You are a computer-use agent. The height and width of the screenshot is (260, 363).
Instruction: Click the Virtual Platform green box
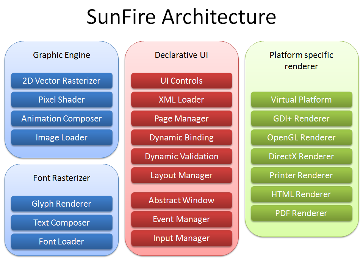[301, 100]
